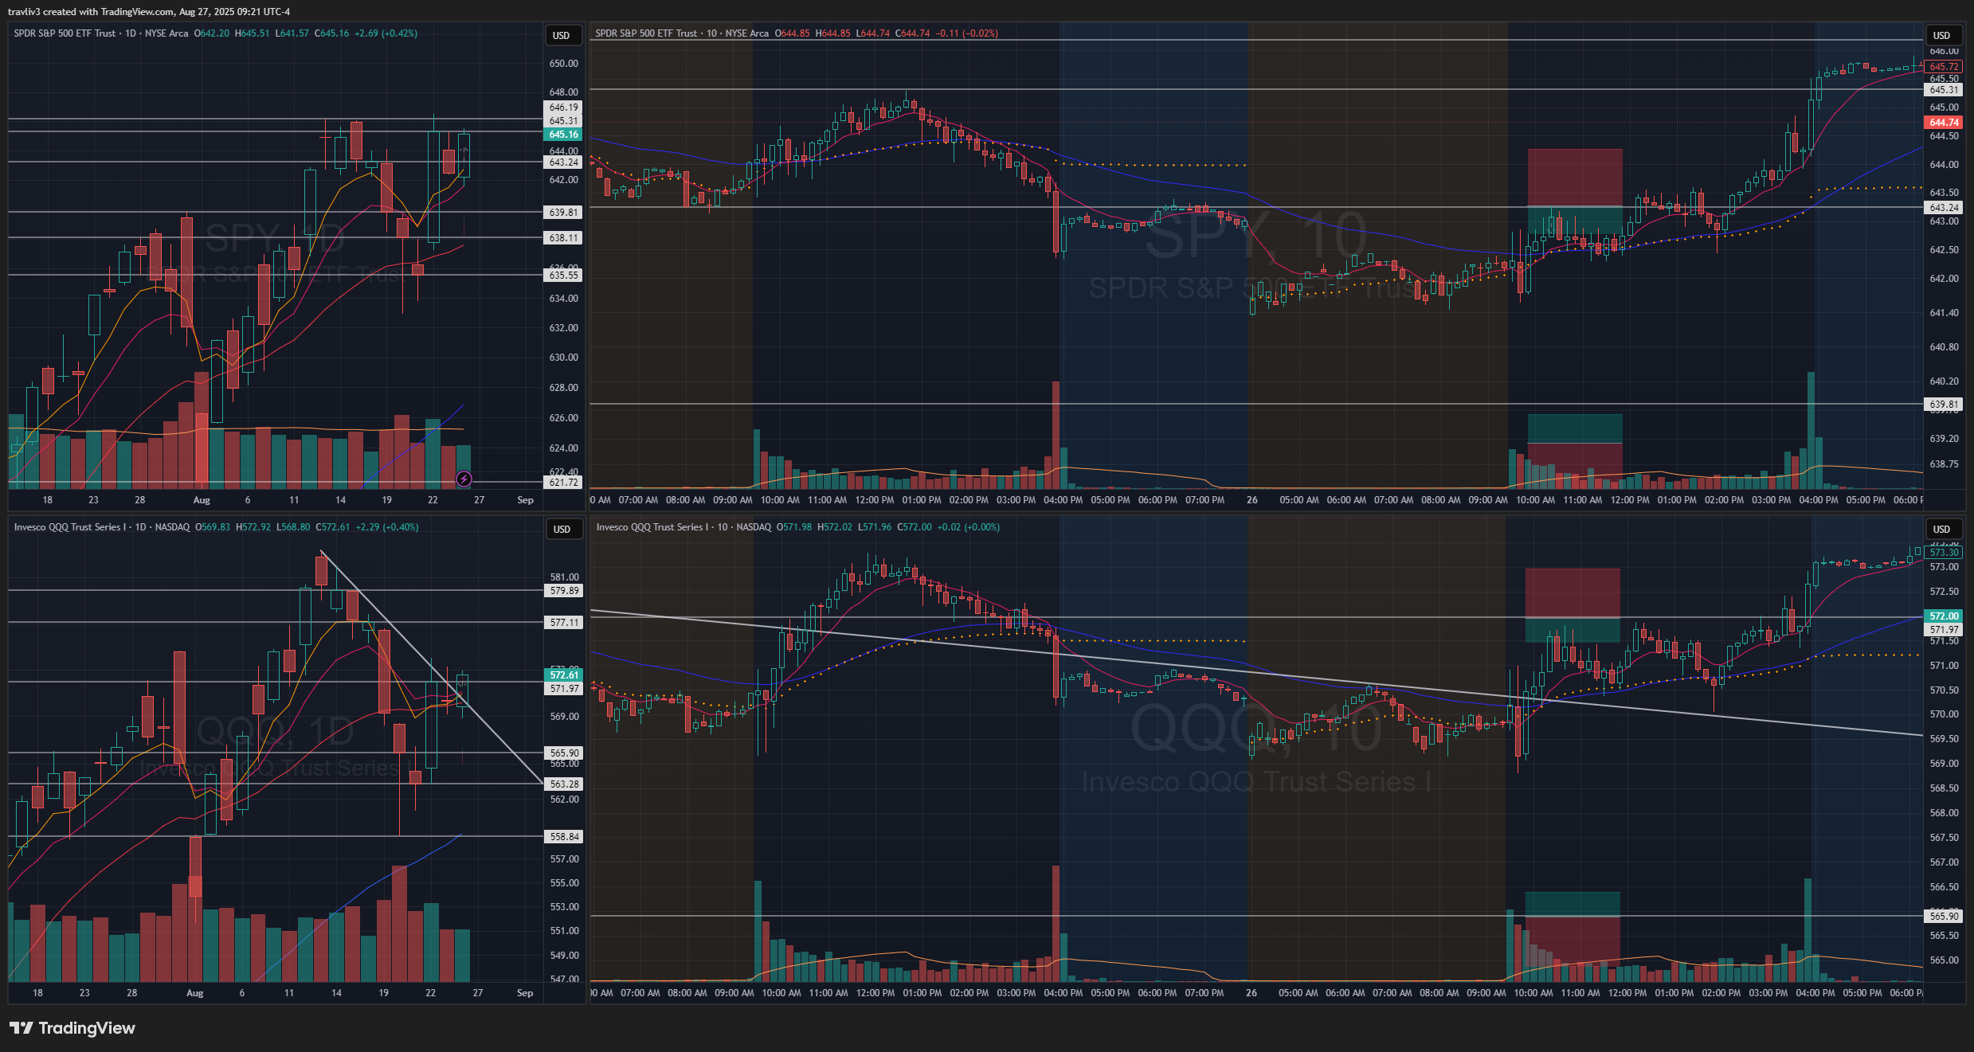
Task: Click the QQQ 10-minute NASDAQ chart title
Action: [683, 527]
